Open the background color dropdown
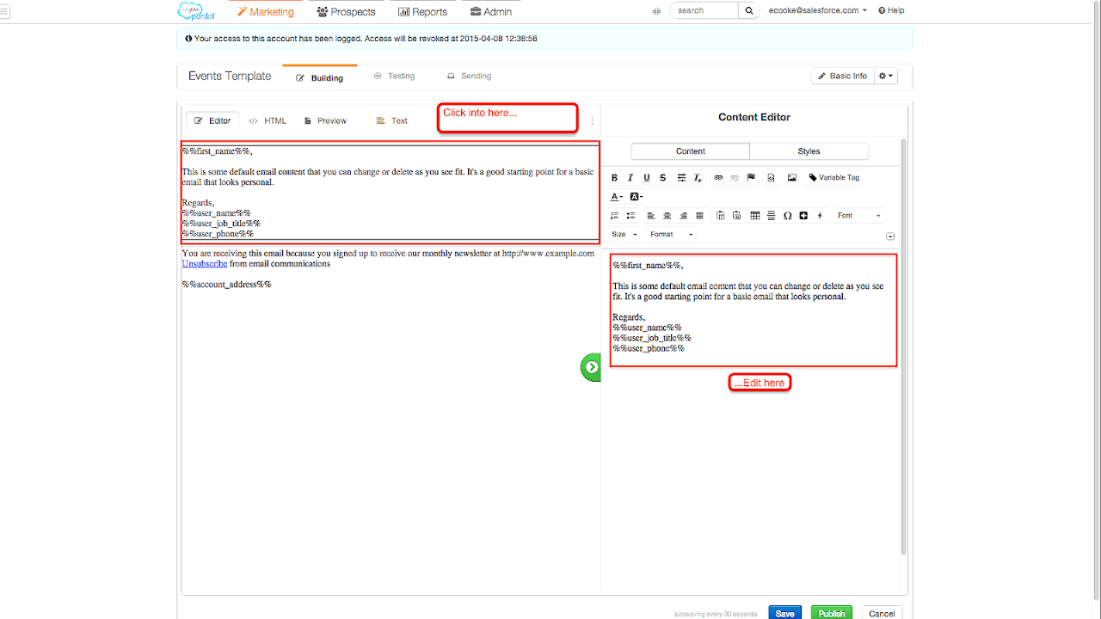 [637, 197]
